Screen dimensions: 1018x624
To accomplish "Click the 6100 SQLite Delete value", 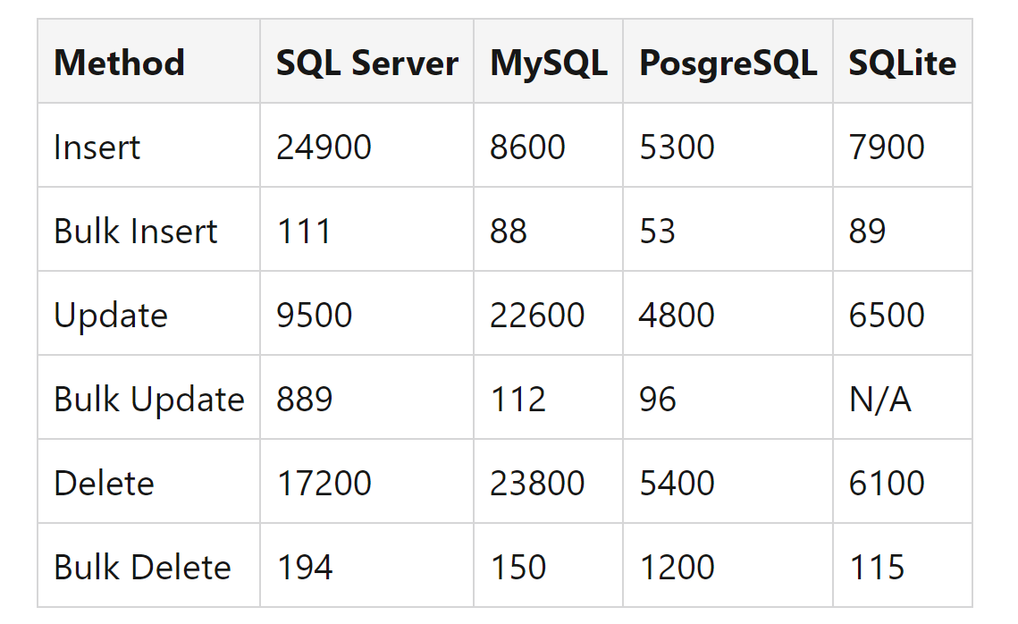I will pos(887,483).
